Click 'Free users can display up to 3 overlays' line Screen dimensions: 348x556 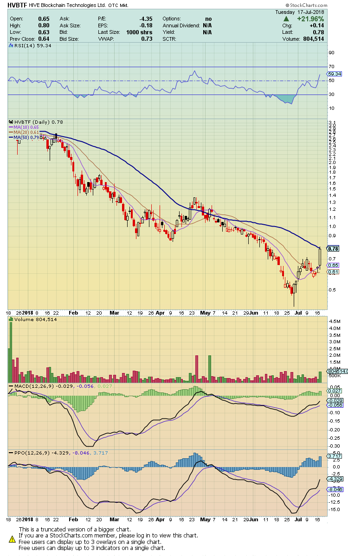90,542
